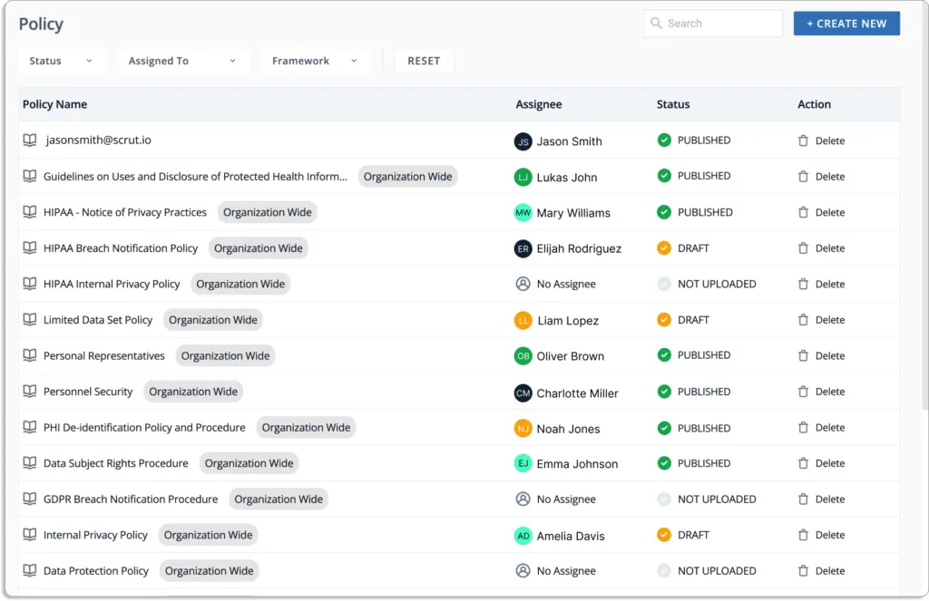Open the GDPR Breach Notification Procedure
The width and height of the screenshot is (929, 601).
point(131,499)
